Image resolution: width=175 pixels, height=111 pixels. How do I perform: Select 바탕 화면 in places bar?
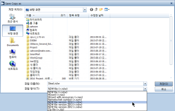pos(13,31)
